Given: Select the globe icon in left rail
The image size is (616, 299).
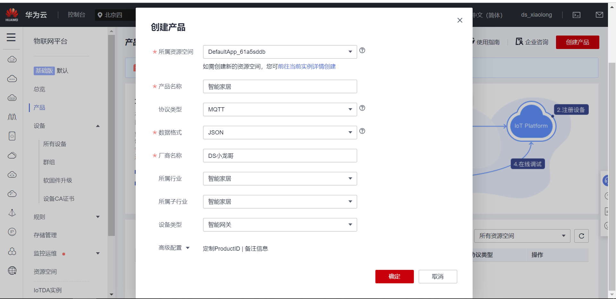Looking at the screenshot, I should pyautogui.click(x=12, y=271).
